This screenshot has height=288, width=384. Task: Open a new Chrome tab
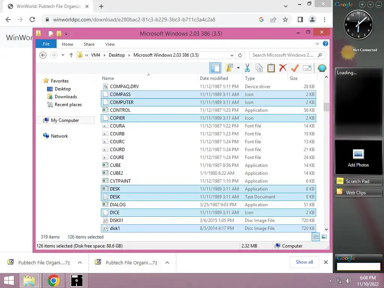coord(101,6)
